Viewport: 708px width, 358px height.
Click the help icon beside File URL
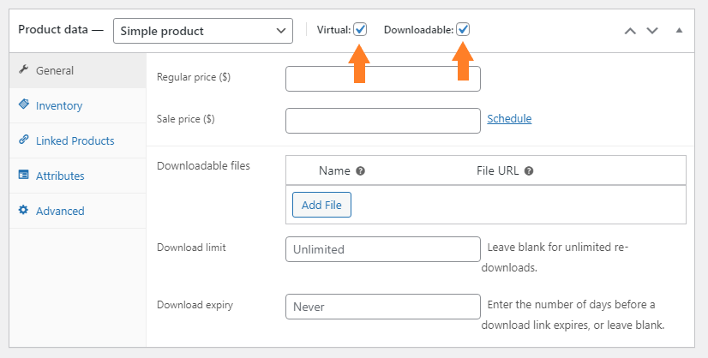click(x=529, y=171)
